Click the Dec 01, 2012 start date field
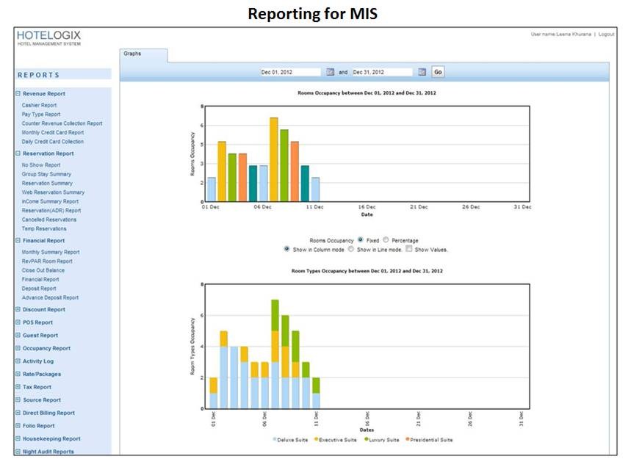 [x=291, y=72]
